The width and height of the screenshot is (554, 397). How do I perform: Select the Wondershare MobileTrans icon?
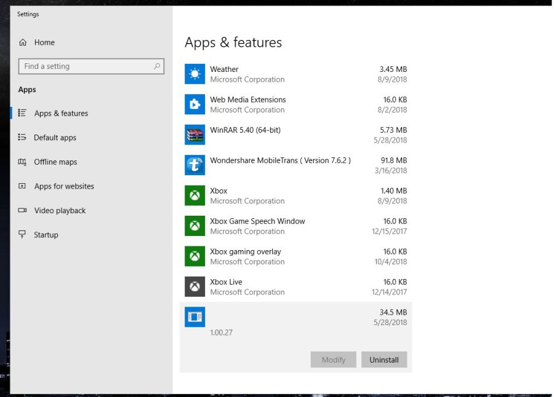[195, 165]
